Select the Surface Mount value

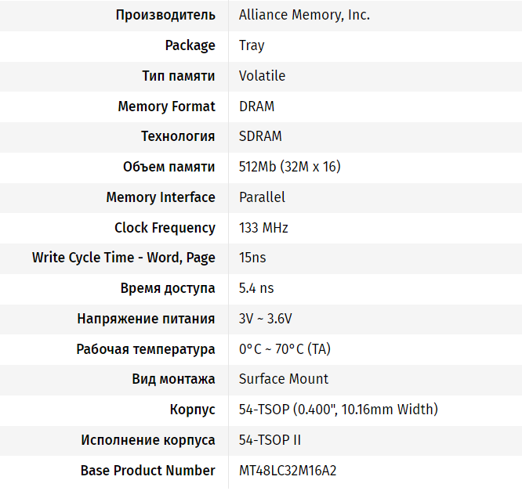point(284,379)
